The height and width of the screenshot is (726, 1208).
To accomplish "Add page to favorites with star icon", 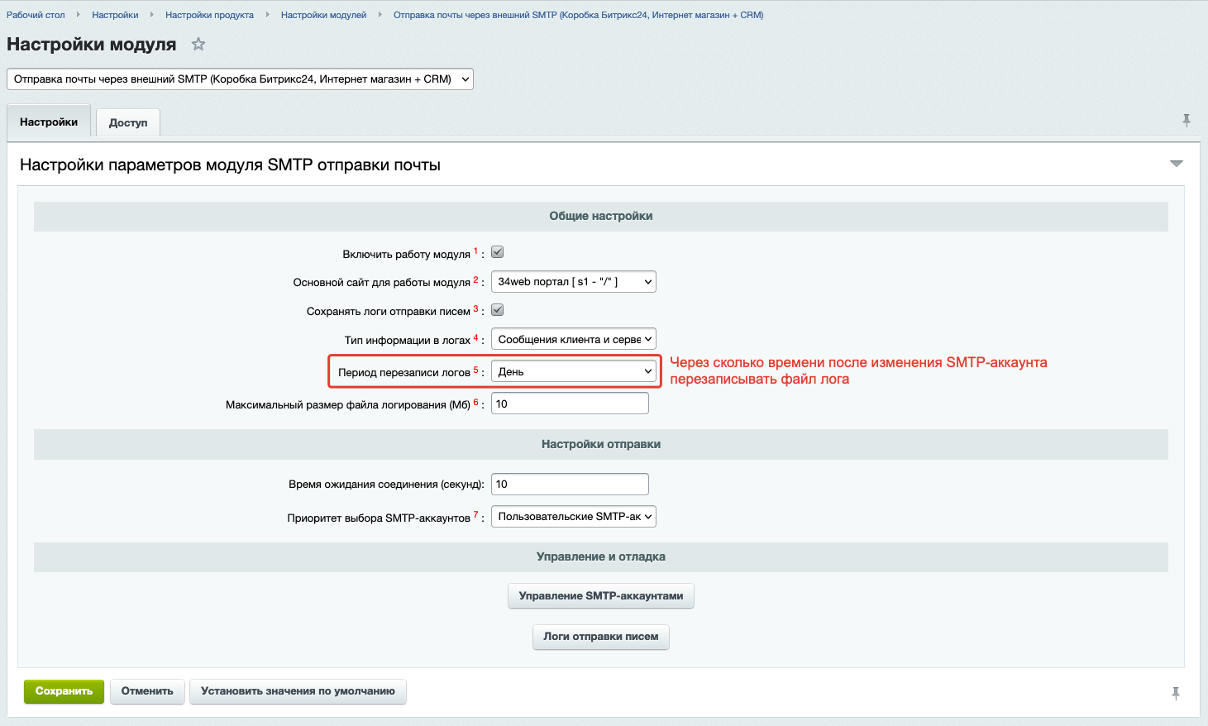I will pyautogui.click(x=198, y=45).
